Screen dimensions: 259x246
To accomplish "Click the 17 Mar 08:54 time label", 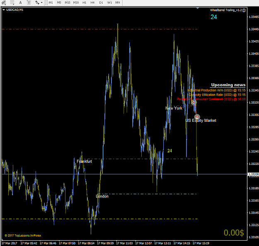I will click(86, 243).
